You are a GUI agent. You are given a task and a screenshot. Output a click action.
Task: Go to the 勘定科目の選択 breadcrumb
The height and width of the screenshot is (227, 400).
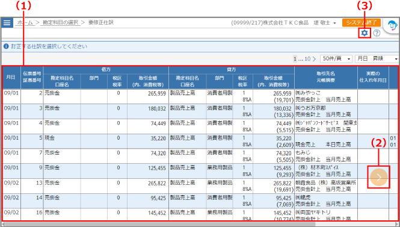(61, 23)
